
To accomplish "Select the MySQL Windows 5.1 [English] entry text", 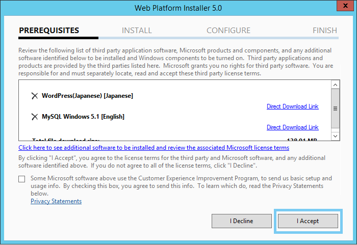I will click(83, 117).
